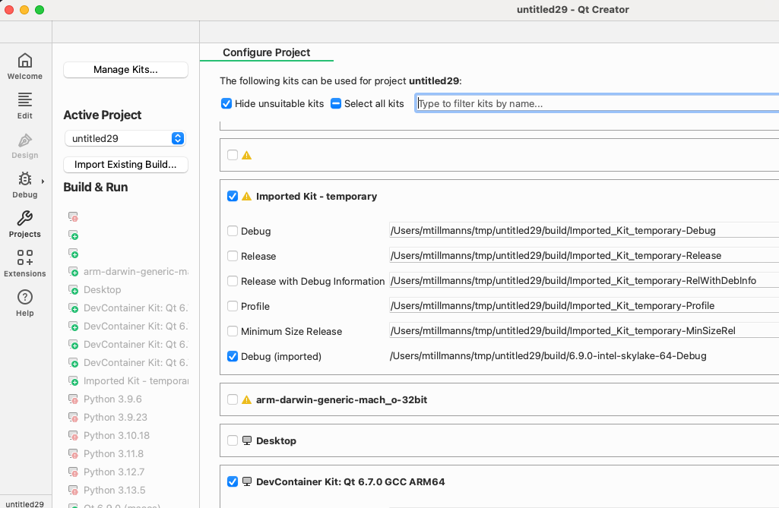Click the 6.9.0-intel-skylake-64-Debug build path text
The image size is (779, 508).
(548, 356)
